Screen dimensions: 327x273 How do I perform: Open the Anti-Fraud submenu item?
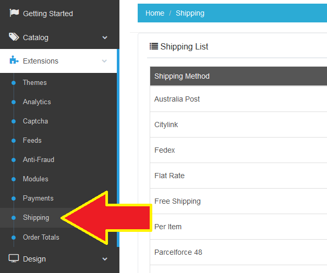(x=38, y=159)
